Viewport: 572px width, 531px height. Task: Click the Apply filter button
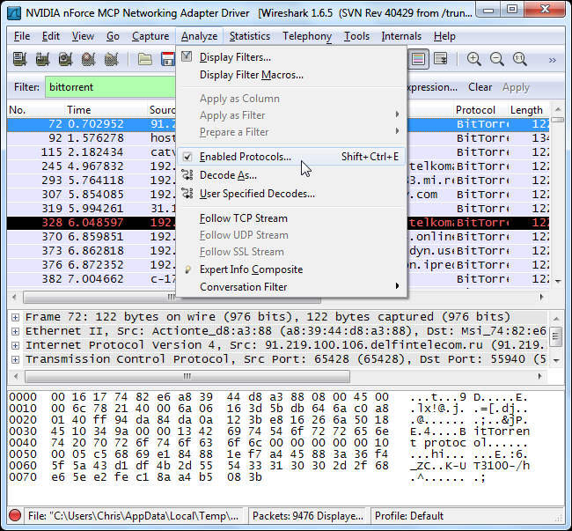pyautogui.click(x=516, y=87)
